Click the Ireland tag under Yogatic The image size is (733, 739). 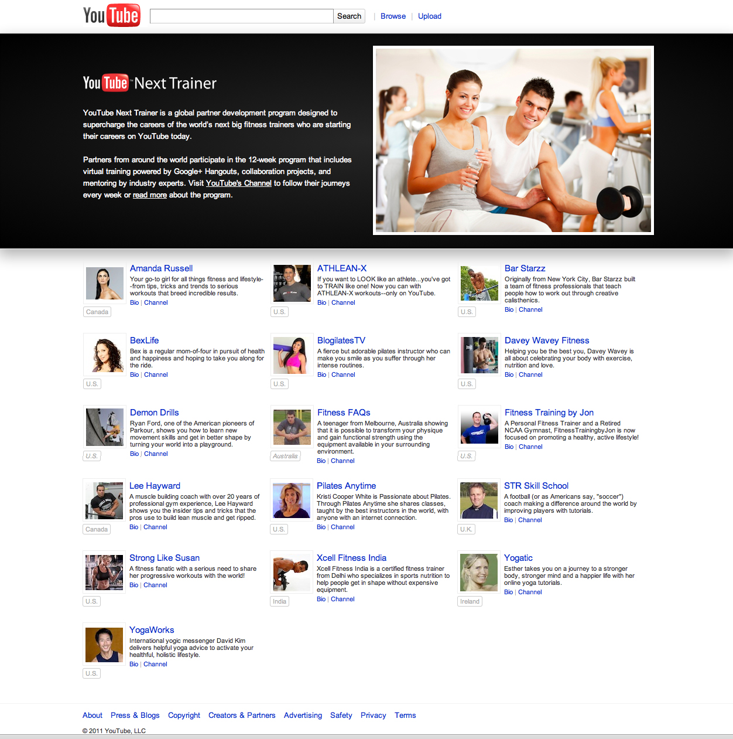pyautogui.click(x=470, y=601)
